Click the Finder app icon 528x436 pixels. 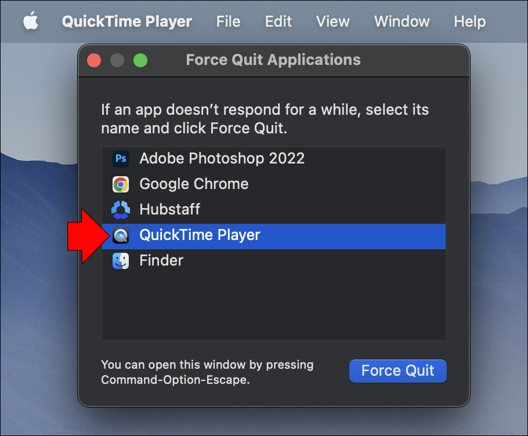click(121, 260)
